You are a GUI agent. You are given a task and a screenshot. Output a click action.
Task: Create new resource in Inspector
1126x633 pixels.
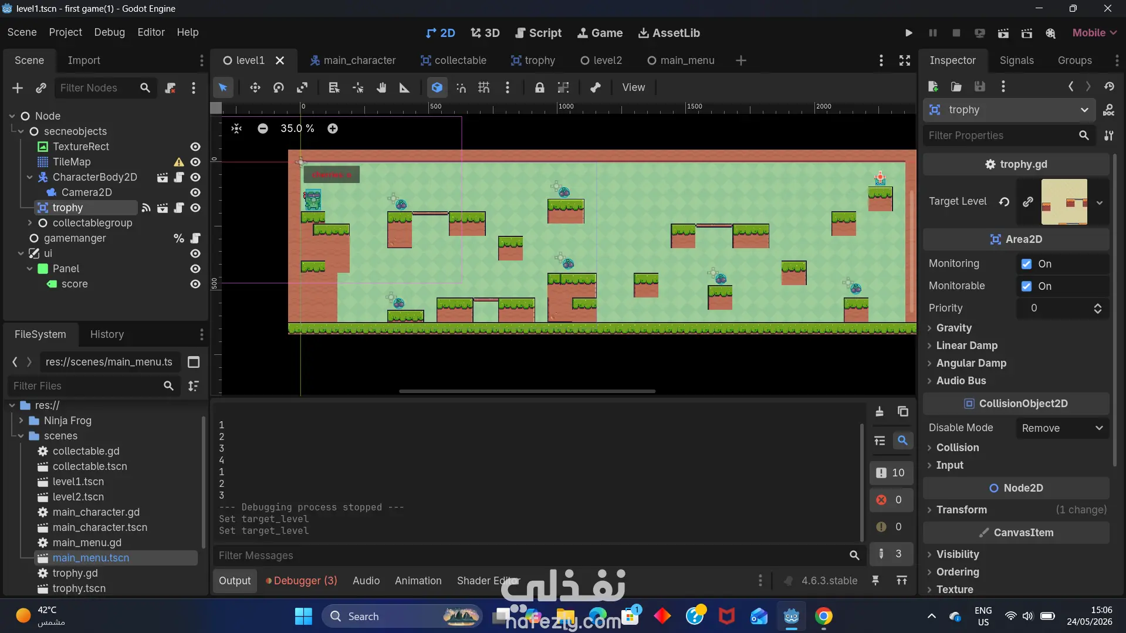click(x=933, y=87)
